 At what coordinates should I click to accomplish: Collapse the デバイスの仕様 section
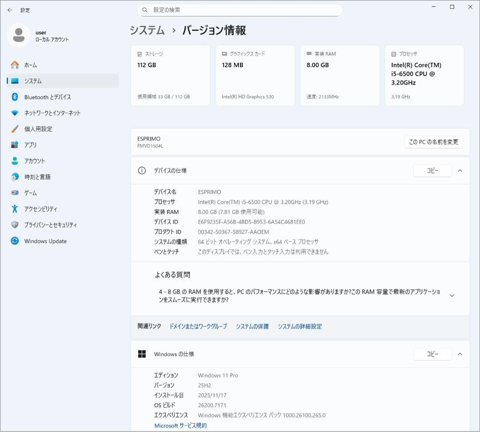pyautogui.click(x=460, y=170)
